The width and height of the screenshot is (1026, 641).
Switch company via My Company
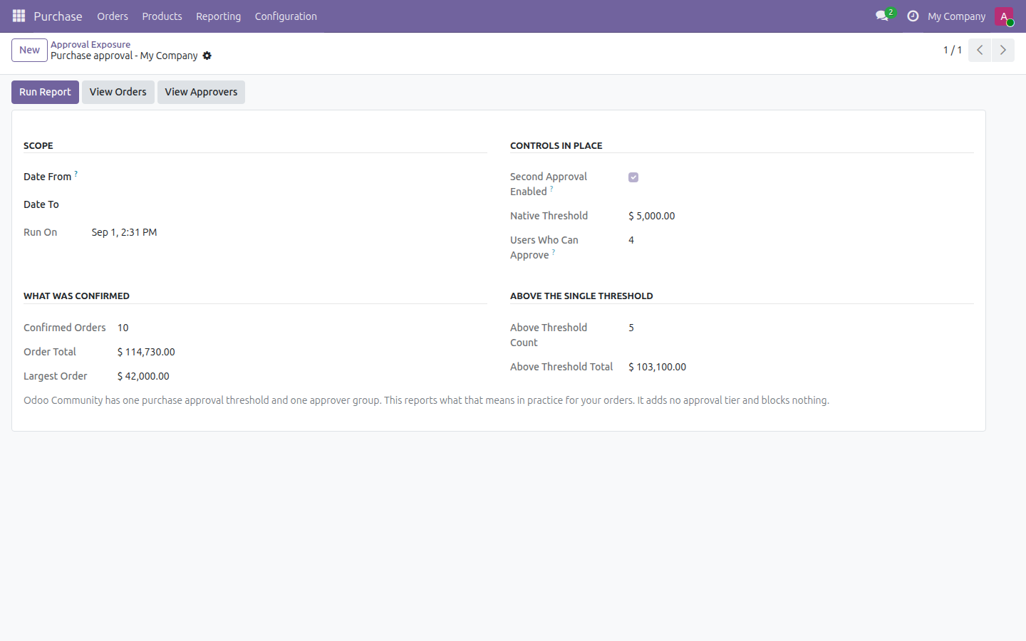click(956, 16)
